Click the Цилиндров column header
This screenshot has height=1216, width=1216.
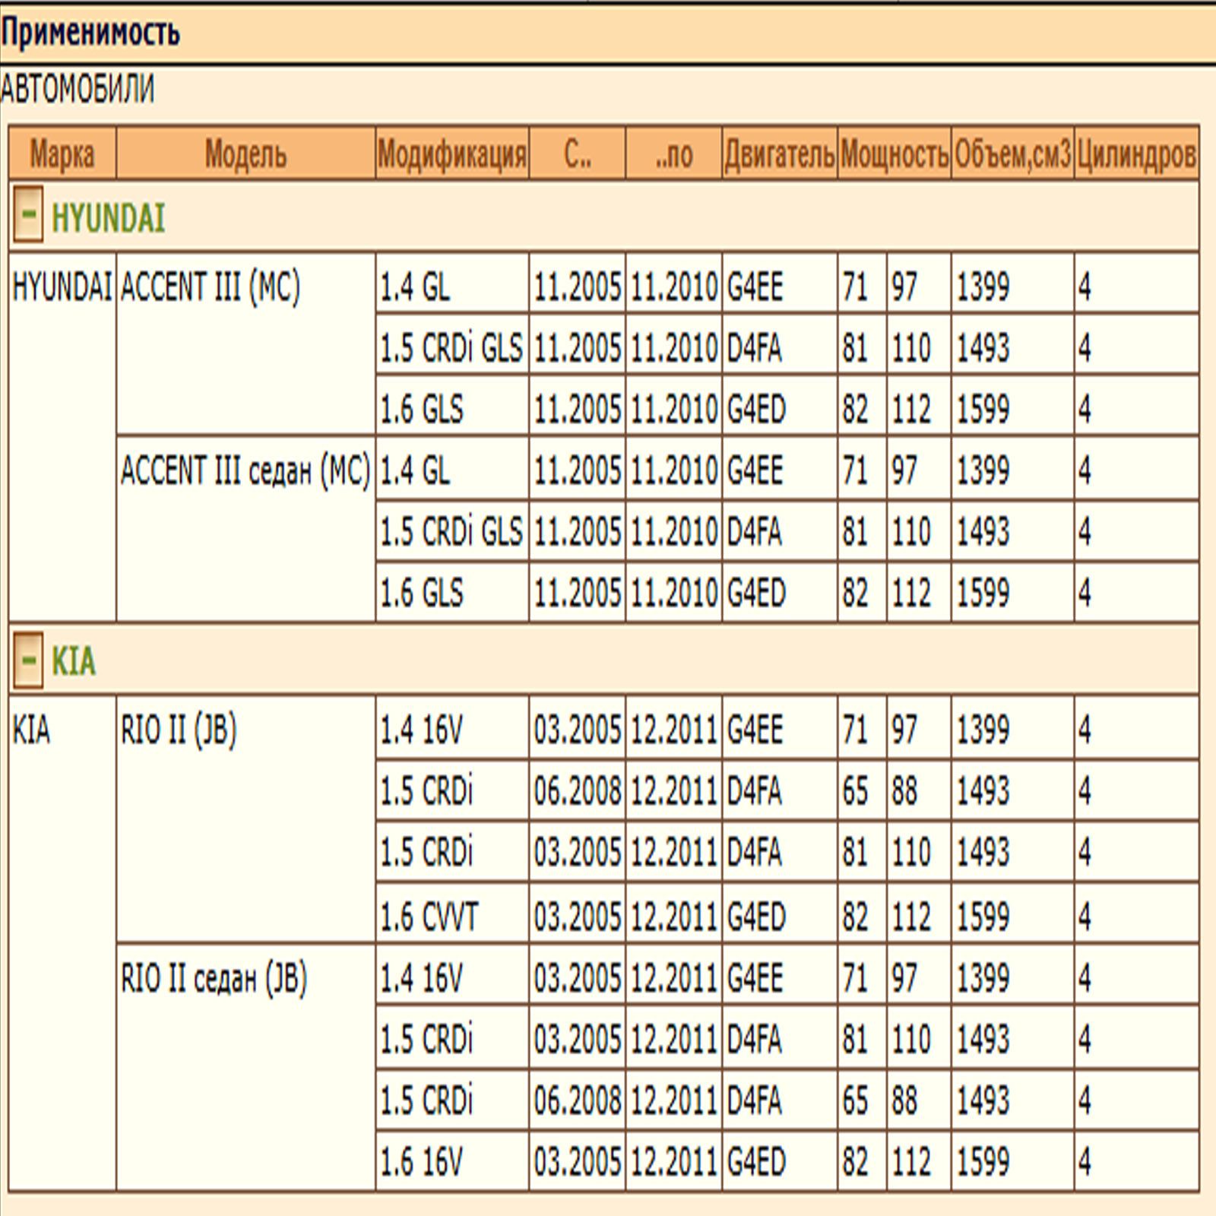coord(1137,154)
